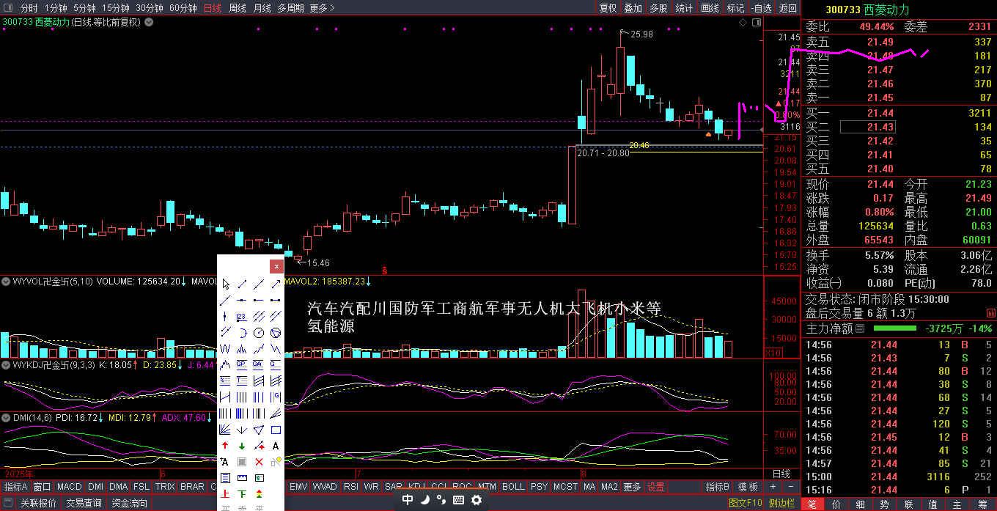The width and height of the screenshot is (997, 511).
Task: Select the W wave pattern tool
Action: [226, 348]
